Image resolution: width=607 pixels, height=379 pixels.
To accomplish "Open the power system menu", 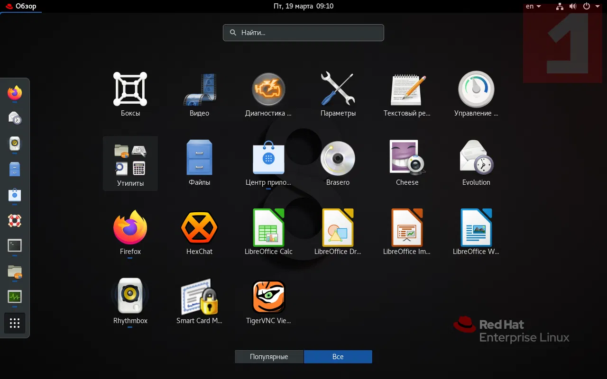I will [590, 6].
